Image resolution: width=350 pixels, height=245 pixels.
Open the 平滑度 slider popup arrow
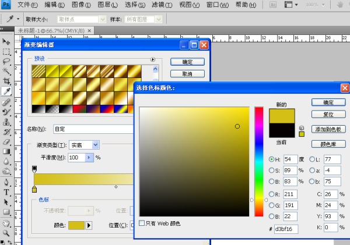89,158
